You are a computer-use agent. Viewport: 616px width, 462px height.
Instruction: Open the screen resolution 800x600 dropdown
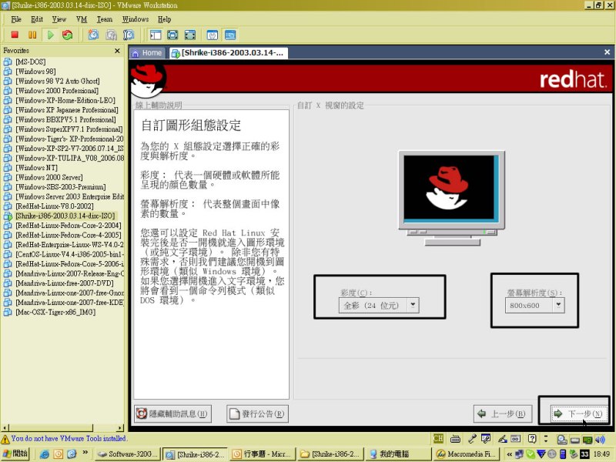534,305
